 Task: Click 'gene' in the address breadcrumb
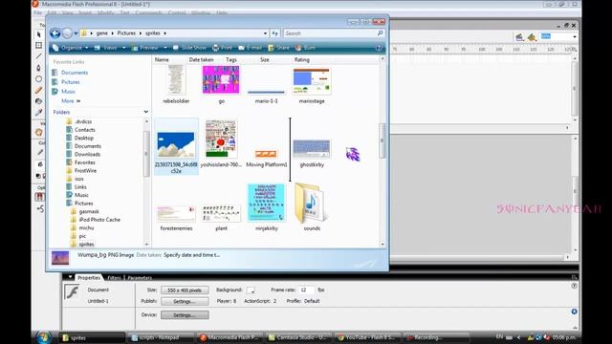coord(102,33)
